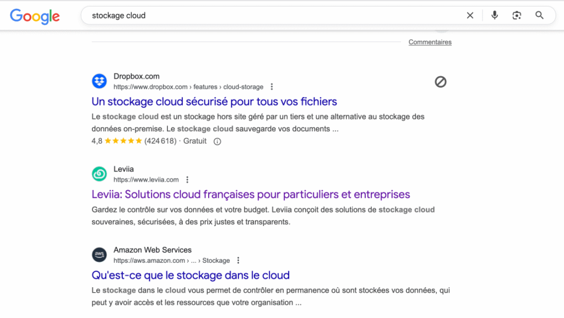Viewport: 564px width, 318px height.
Task: Open 'Un stockage cloud sécurisé' result
Action: pyautogui.click(x=214, y=102)
